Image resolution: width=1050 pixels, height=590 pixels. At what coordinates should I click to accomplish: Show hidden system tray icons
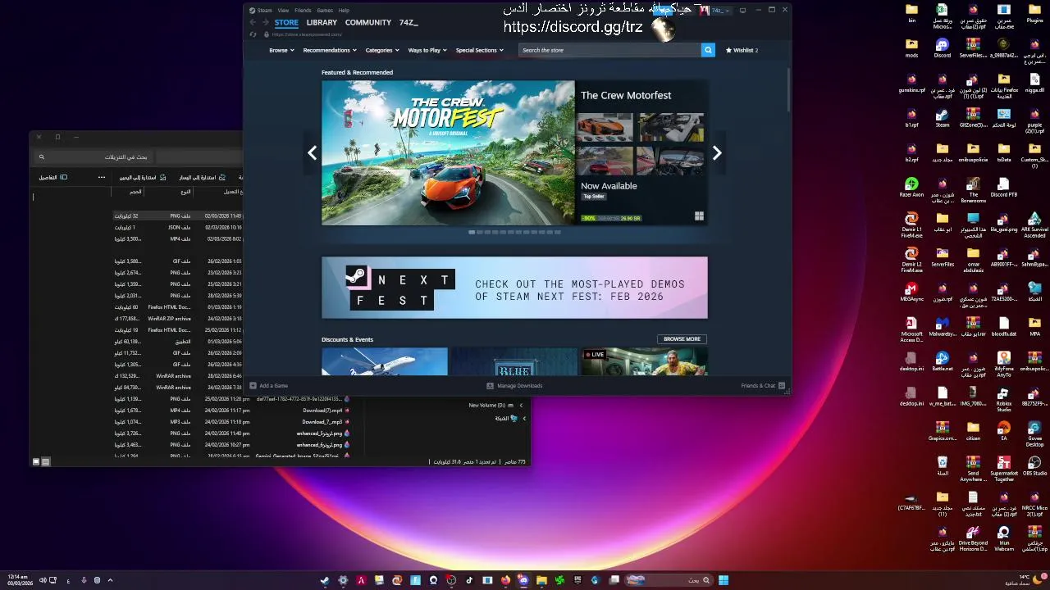coord(110,580)
